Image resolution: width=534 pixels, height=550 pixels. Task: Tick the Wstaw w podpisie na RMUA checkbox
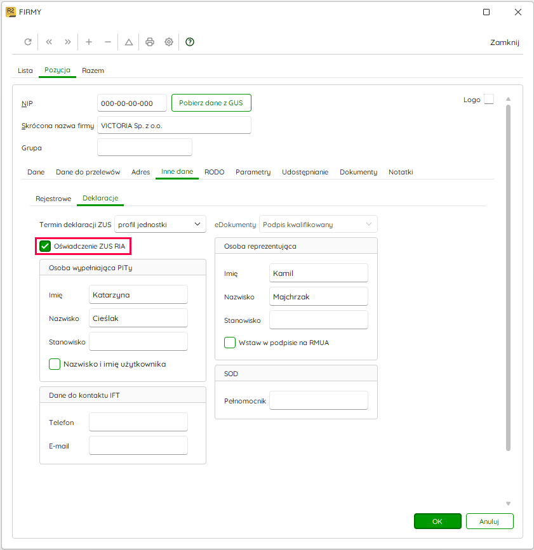pos(230,343)
